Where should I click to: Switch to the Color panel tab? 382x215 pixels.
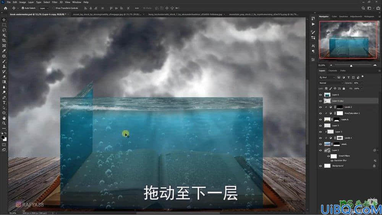click(x=334, y=16)
